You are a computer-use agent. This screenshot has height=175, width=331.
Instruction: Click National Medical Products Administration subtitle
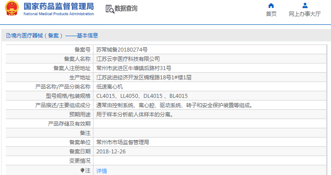click(x=59, y=14)
